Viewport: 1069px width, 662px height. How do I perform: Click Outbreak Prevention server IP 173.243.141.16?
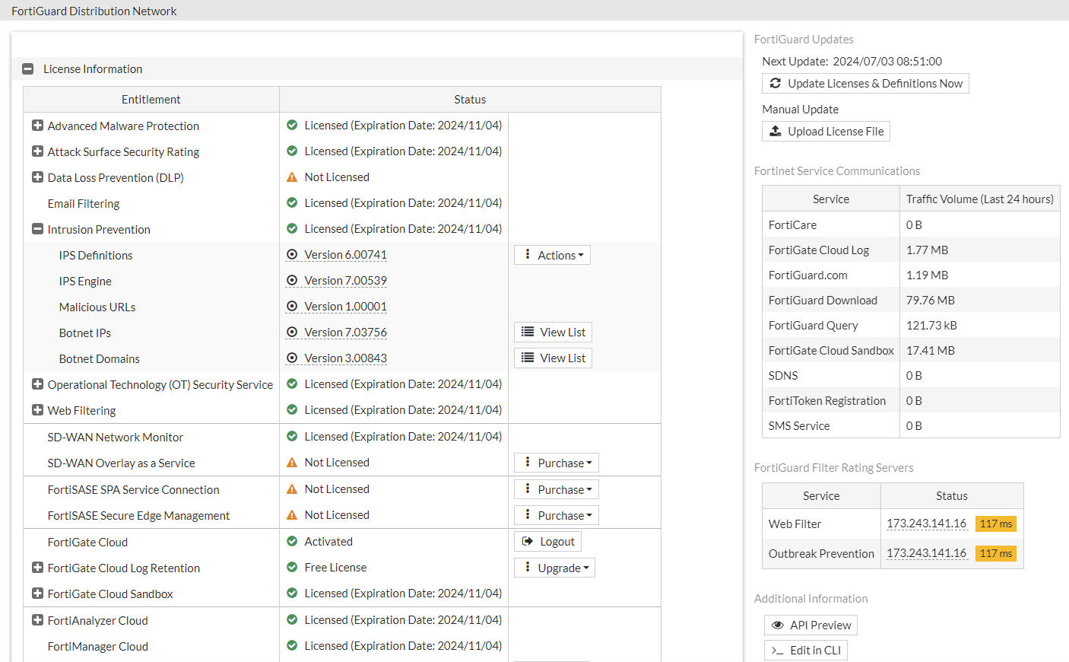(926, 553)
